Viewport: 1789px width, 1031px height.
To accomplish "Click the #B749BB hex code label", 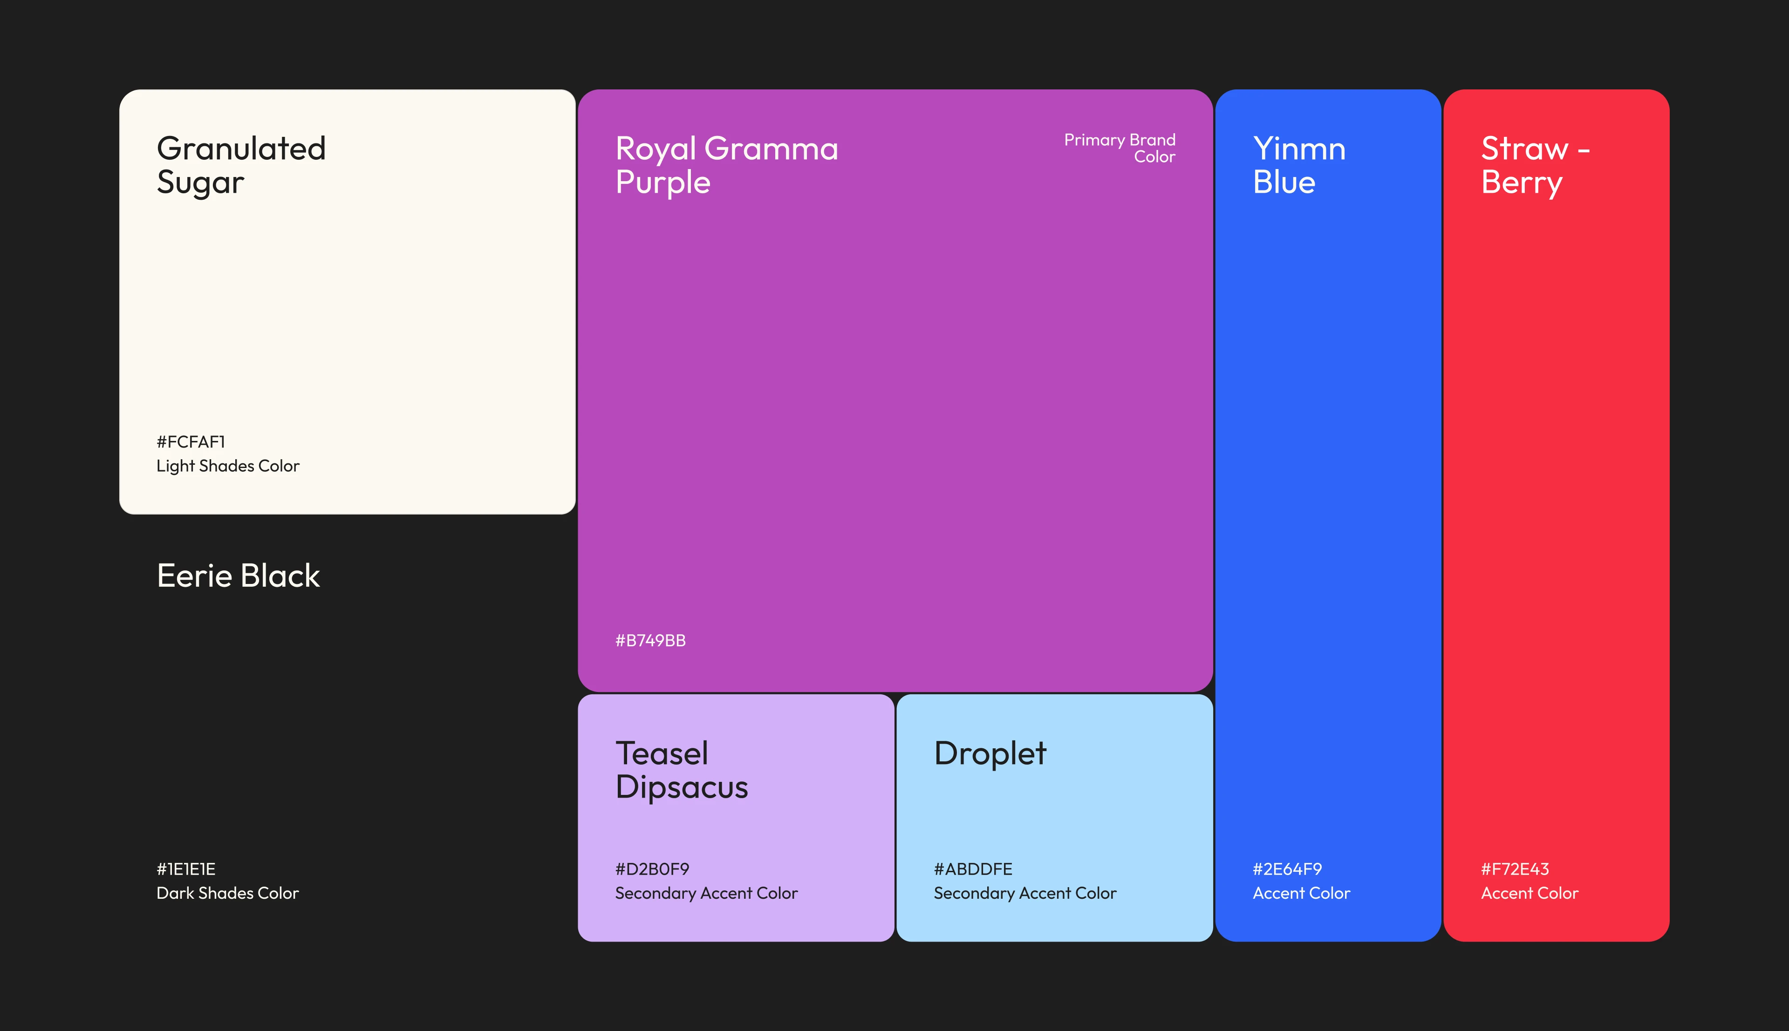I will click(650, 641).
